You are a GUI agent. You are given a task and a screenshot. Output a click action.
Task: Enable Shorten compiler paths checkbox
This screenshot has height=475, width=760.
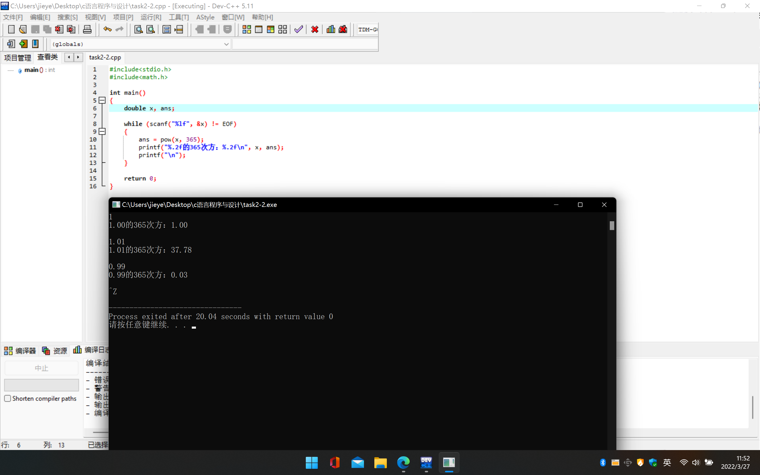point(8,398)
